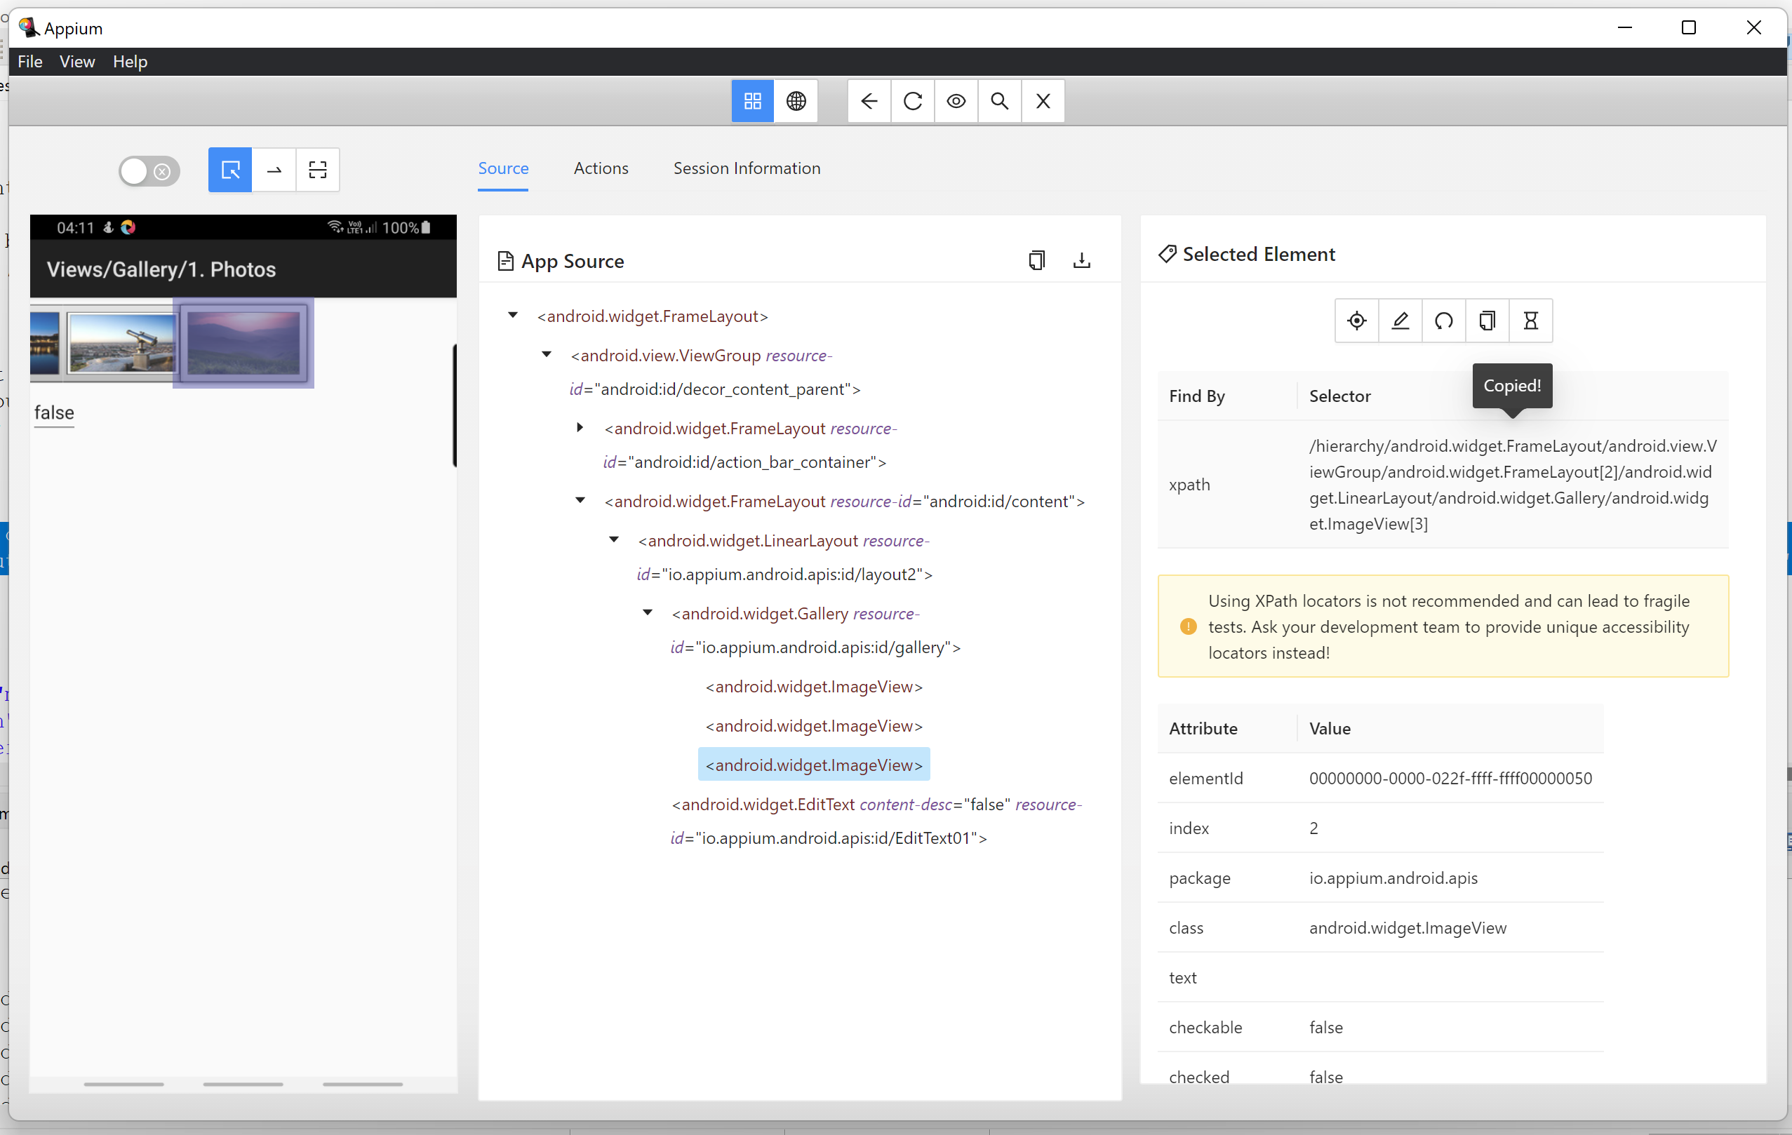The image size is (1792, 1135).
Task: Collapse the android.widget.Gallery node
Action: click(647, 613)
